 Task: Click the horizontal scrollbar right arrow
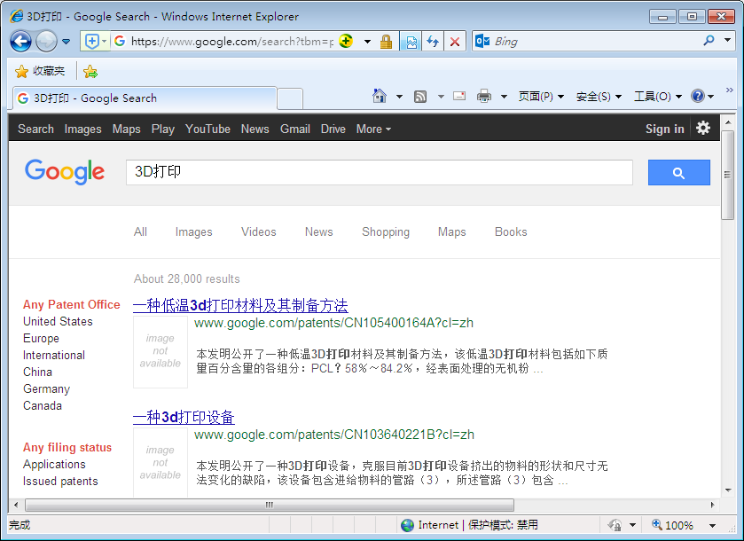(712, 505)
